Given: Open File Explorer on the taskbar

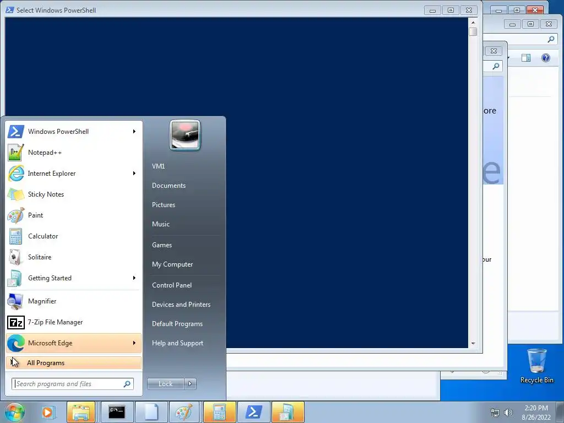Looking at the screenshot, I should click(81, 412).
